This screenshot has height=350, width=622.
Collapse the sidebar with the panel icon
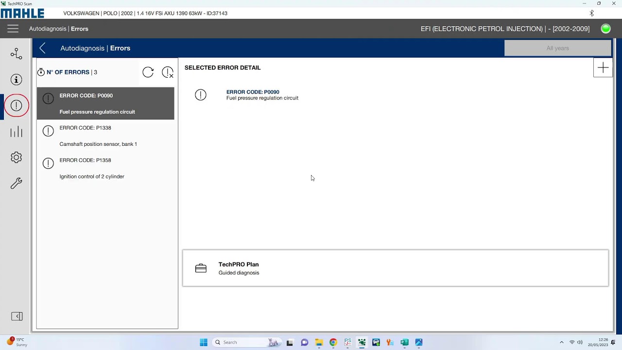[x=17, y=316]
